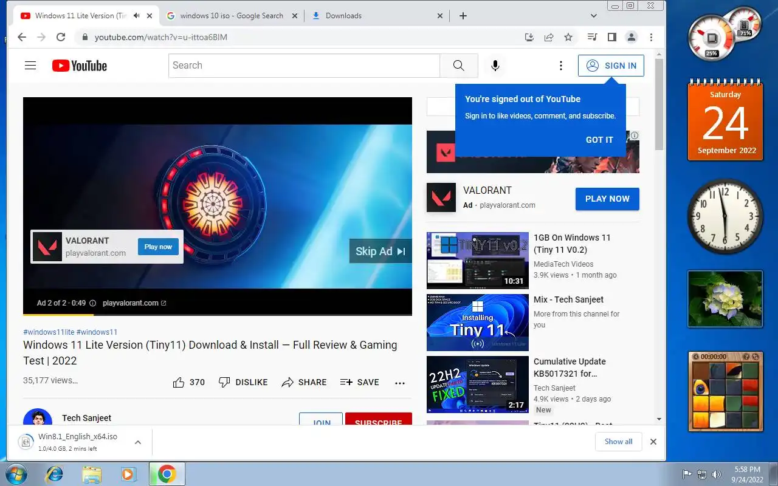The height and width of the screenshot is (486, 778).
Task: Open the YouTube guide hamburger menu
Action: click(30, 66)
